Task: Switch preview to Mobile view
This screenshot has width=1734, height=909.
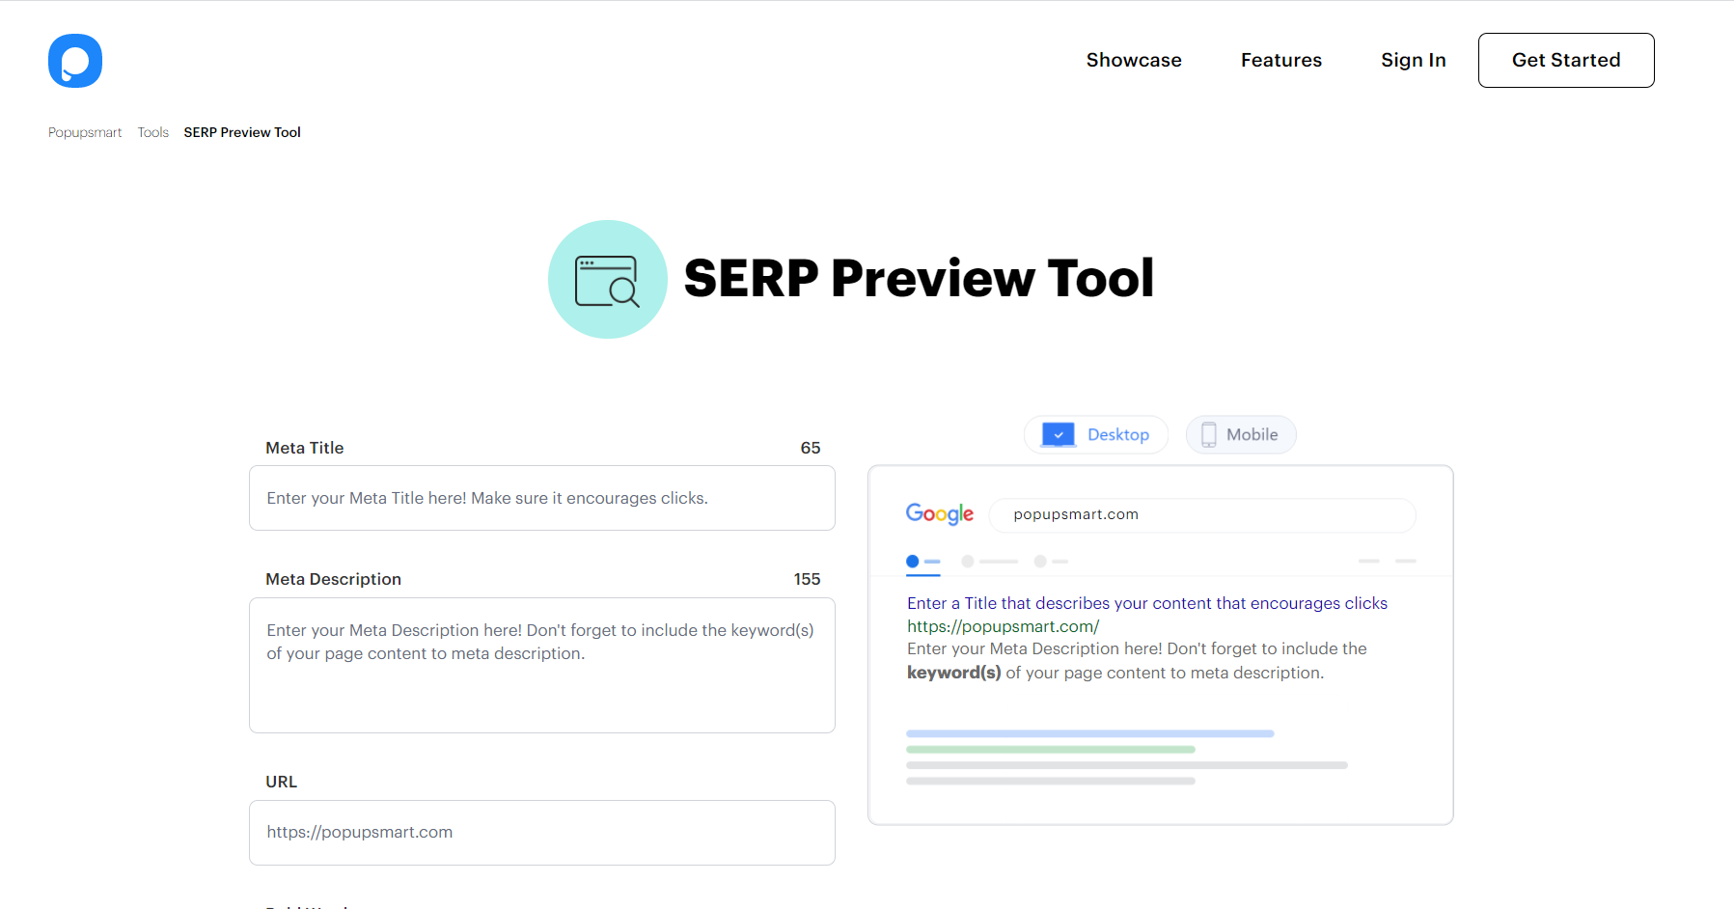Action: pyautogui.click(x=1241, y=435)
